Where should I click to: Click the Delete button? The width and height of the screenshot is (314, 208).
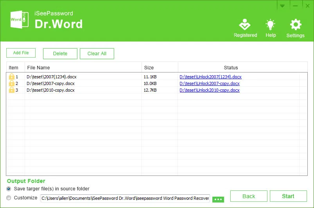point(60,54)
